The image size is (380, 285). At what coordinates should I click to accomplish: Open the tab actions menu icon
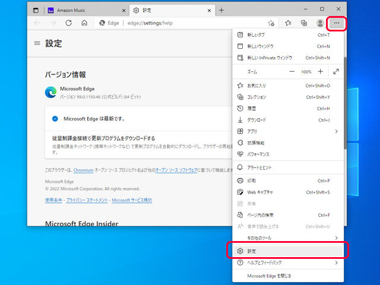click(36, 10)
